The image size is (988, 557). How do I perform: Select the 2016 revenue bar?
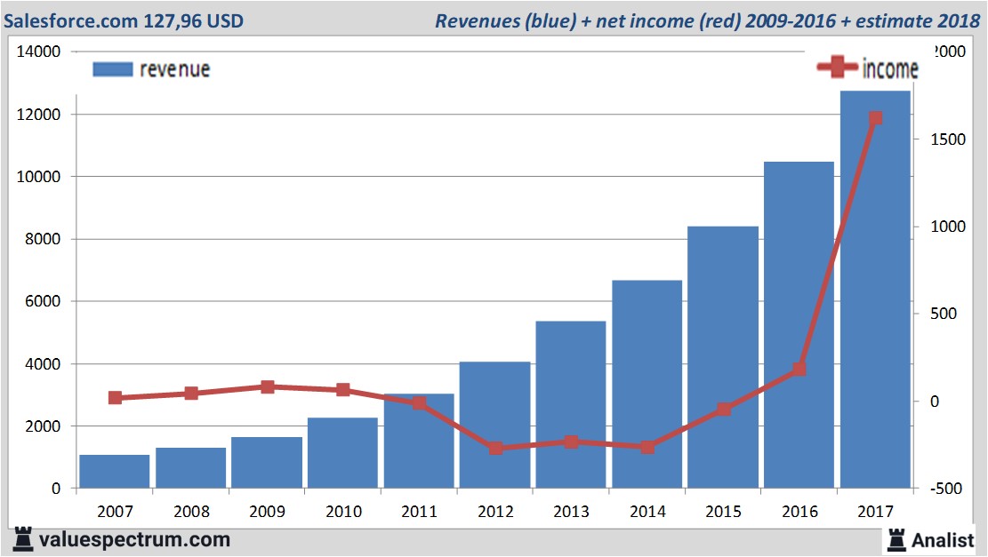tap(799, 325)
